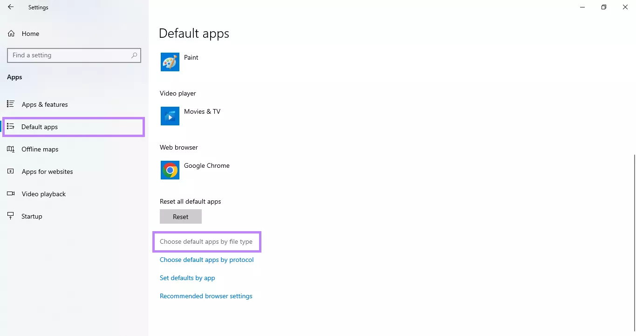Click the Apps for websites sidebar icon
636x336 pixels.
(x=10, y=171)
